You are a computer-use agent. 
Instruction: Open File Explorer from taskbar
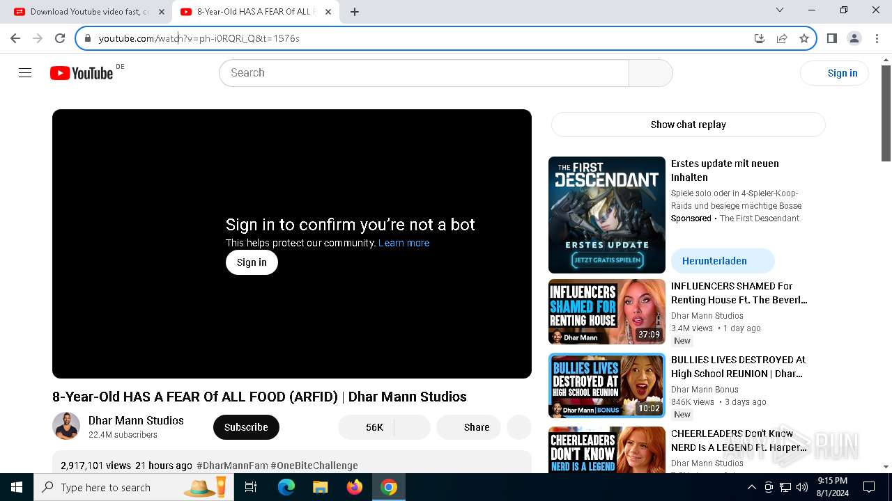point(321,487)
